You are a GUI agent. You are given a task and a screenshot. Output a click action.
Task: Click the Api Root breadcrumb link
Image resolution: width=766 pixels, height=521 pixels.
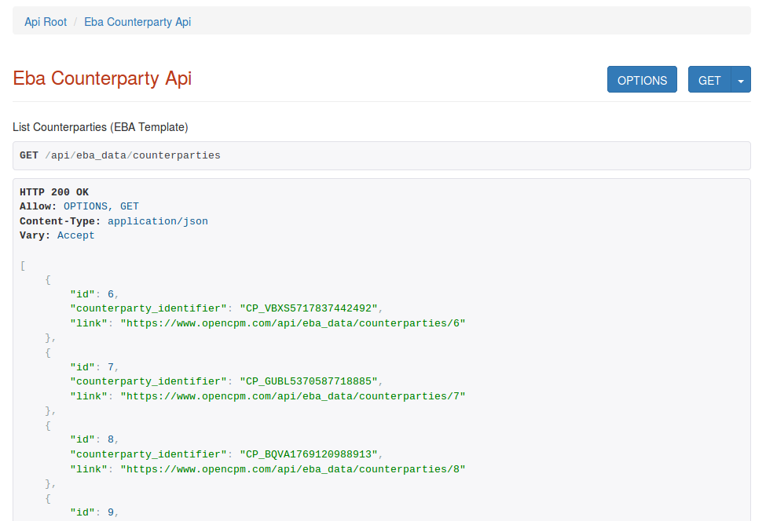click(46, 22)
